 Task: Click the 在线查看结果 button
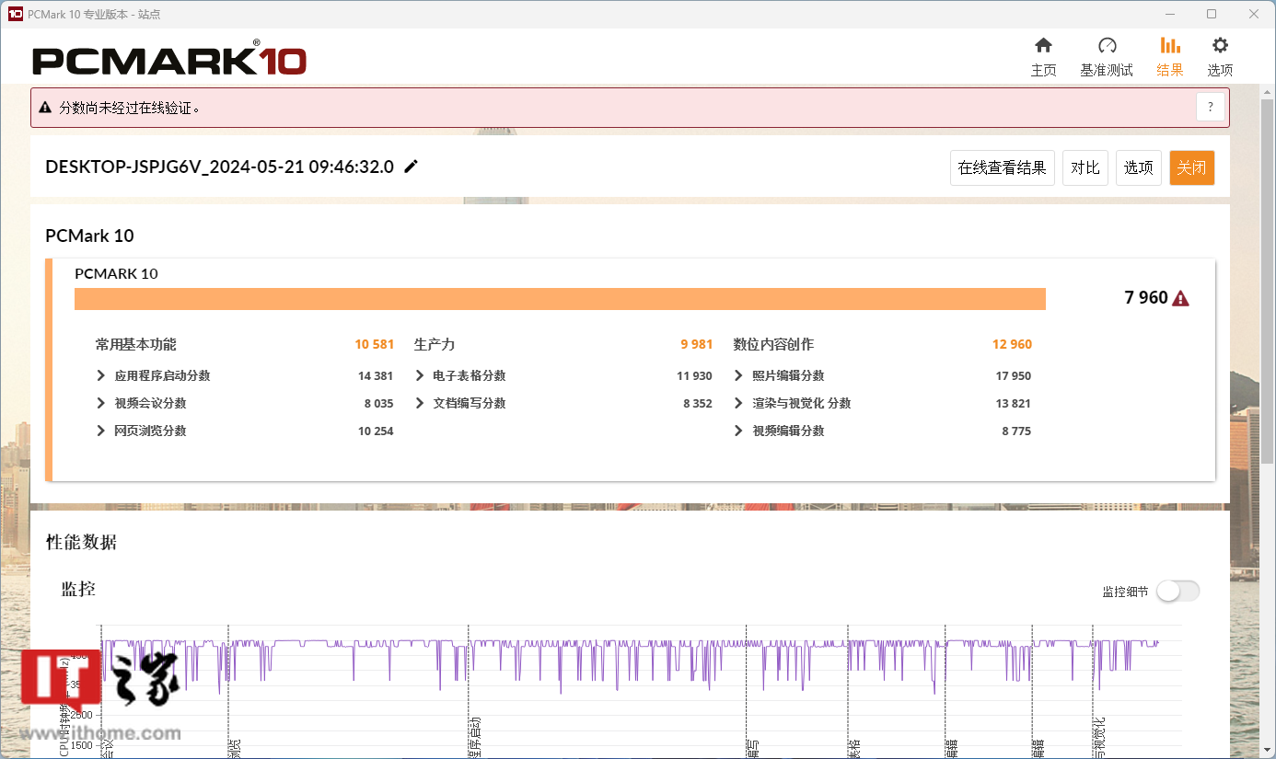1002,167
